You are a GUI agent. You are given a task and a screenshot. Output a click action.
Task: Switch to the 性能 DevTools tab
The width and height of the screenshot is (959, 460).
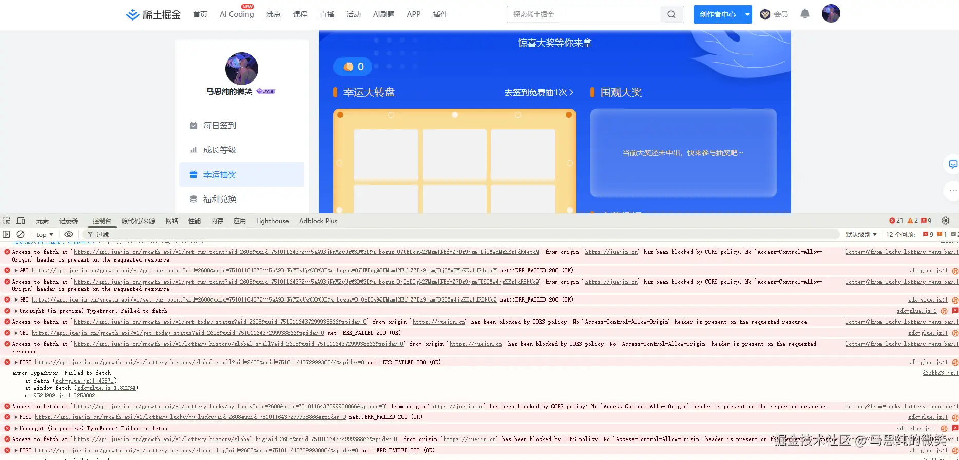coord(195,221)
